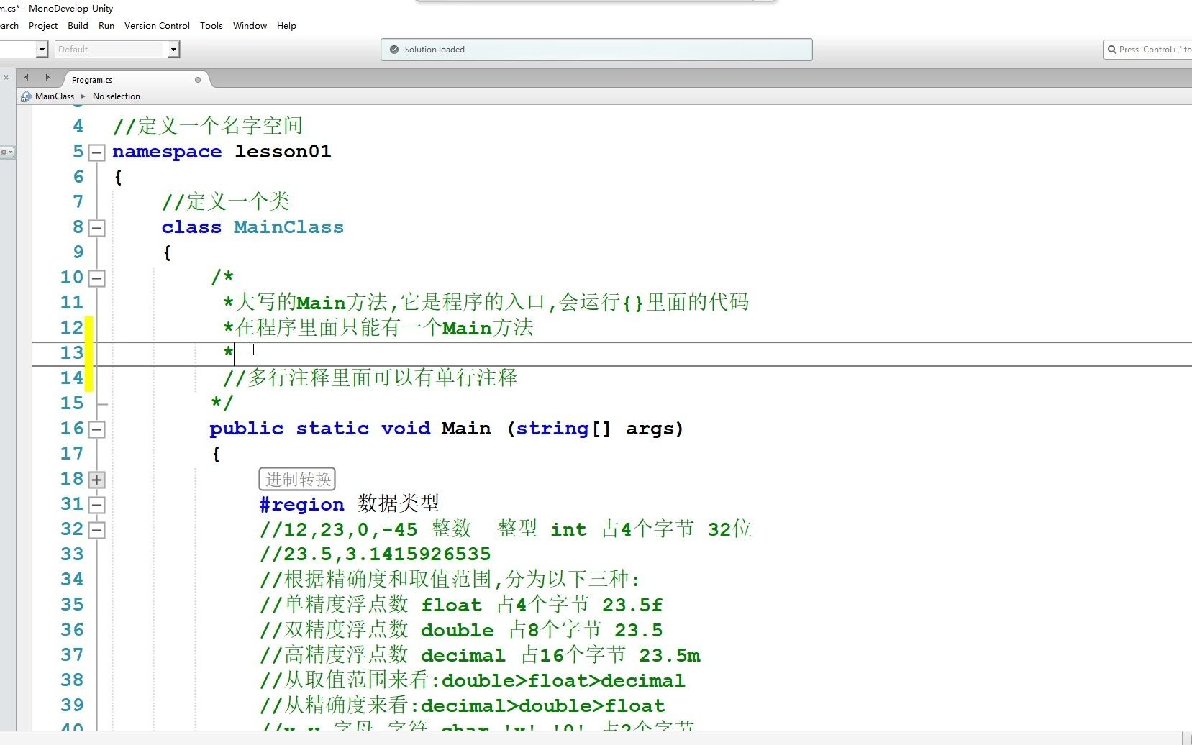
Task: Click comment '//定义一个名字空间' on line 4
Action: [207, 126]
